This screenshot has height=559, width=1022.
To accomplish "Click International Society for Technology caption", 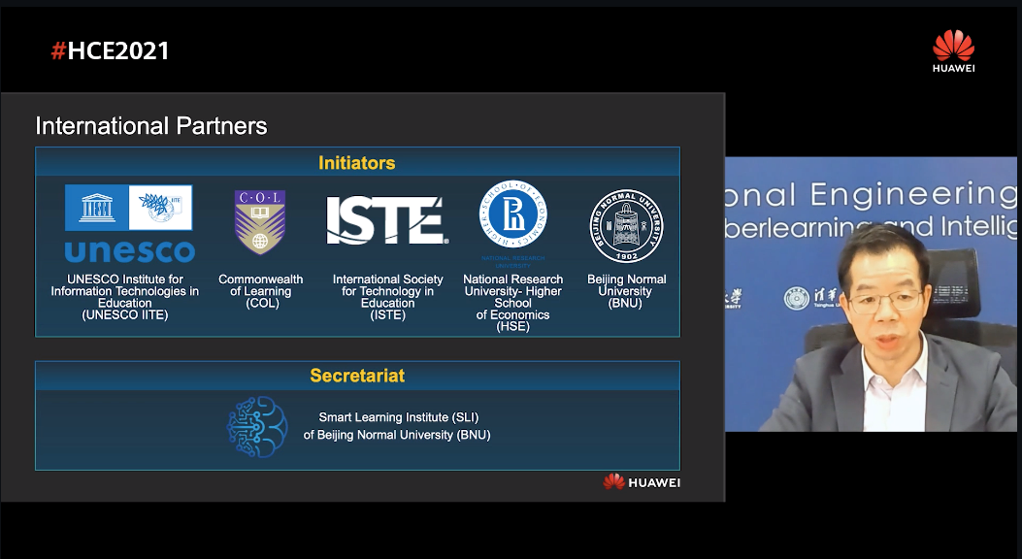I will pyautogui.click(x=387, y=297).
